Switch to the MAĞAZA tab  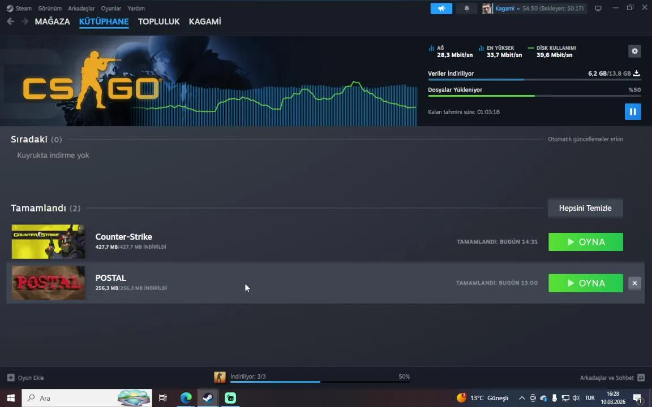click(53, 21)
